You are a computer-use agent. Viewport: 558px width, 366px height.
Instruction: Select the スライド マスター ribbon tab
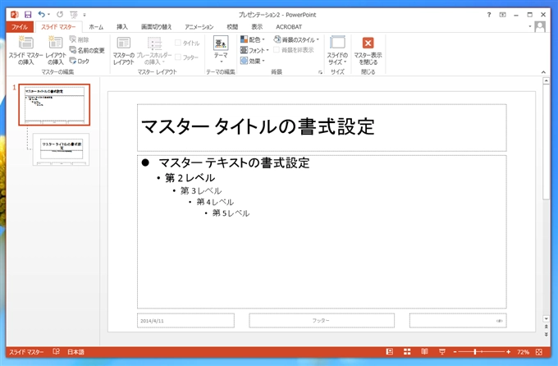tap(58, 27)
